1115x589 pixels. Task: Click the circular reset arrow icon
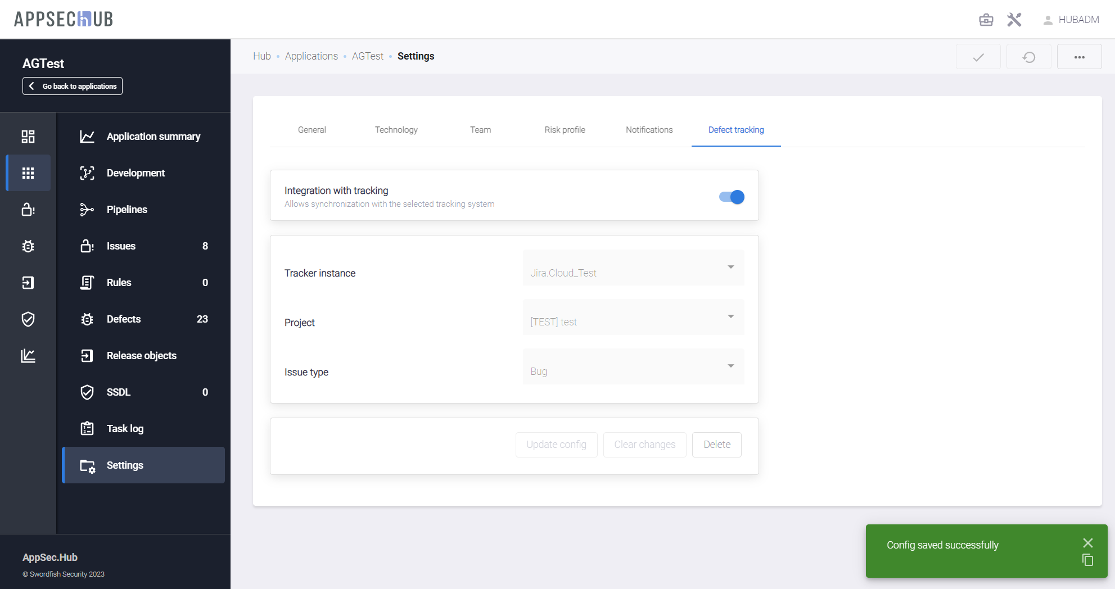1028,57
